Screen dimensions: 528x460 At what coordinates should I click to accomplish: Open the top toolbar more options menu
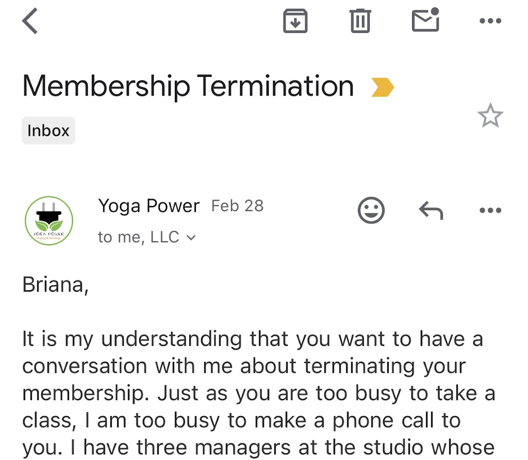point(490,21)
